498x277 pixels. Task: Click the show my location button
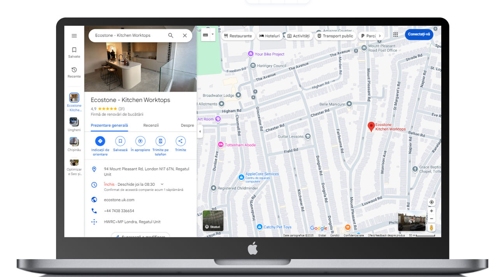click(x=431, y=202)
